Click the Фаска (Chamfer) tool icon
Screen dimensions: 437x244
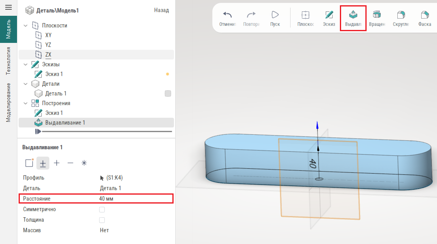pyautogui.click(x=424, y=15)
